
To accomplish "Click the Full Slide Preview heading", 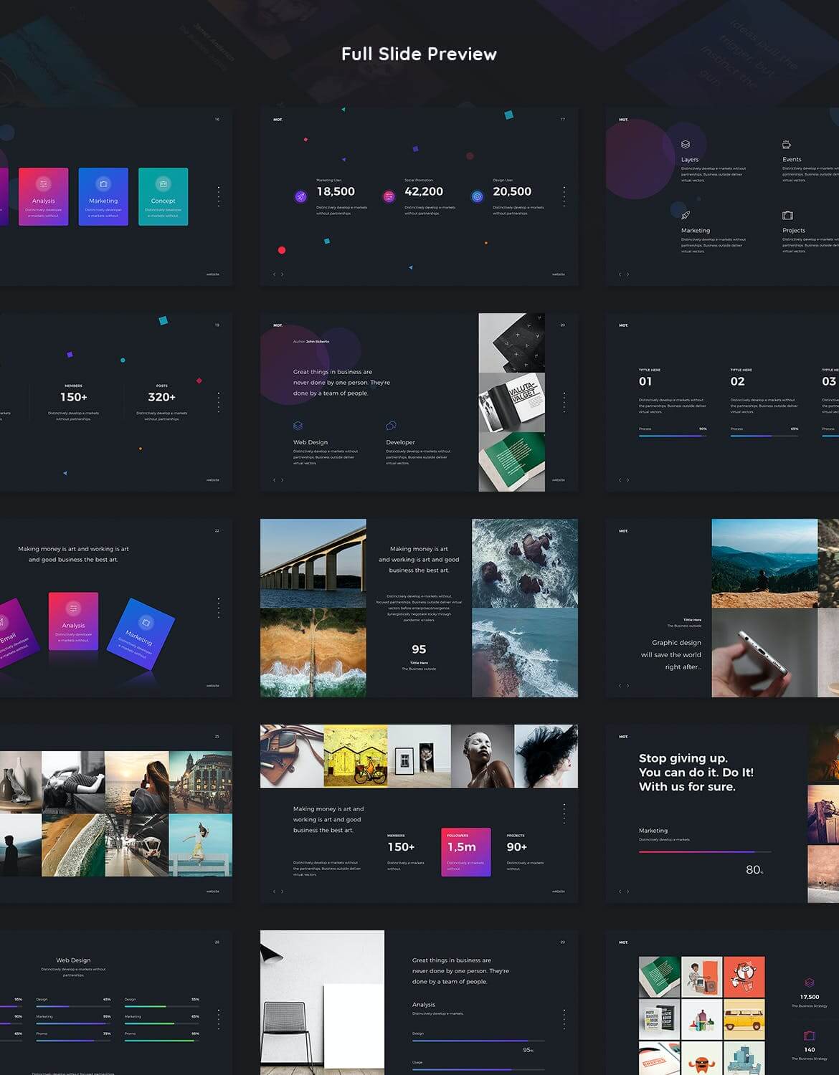I will point(419,54).
